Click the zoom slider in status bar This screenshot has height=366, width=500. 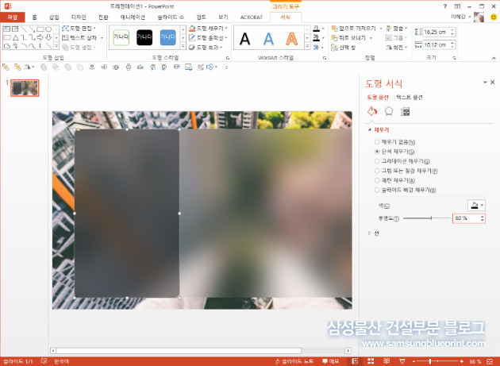[x=437, y=361]
